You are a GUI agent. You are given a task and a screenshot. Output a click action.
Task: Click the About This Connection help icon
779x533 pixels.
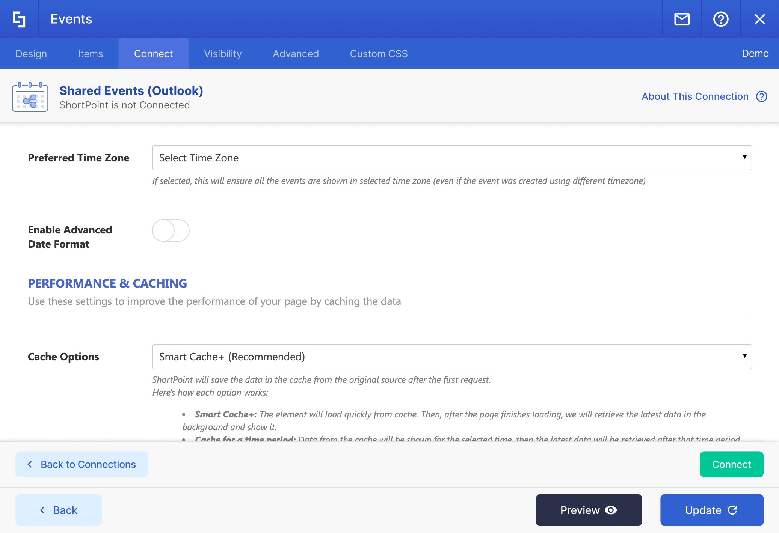(x=761, y=97)
